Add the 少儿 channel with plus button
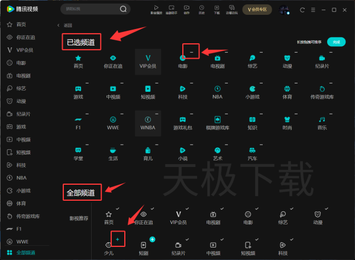The width and height of the screenshot is (355, 260). [117, 239]
